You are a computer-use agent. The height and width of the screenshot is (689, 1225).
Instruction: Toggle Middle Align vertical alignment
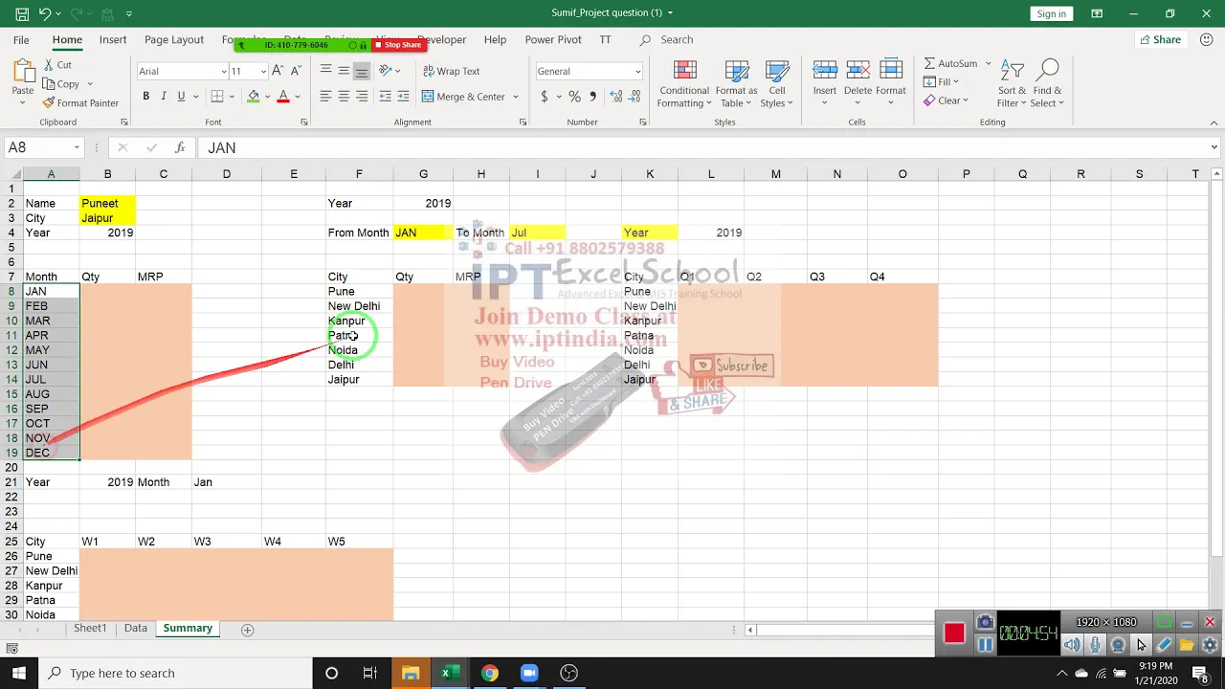[344, 71]
